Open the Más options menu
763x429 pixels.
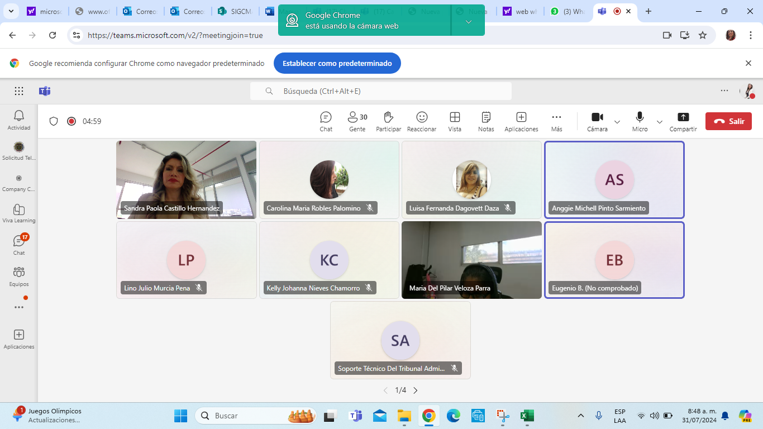(556, 121)
